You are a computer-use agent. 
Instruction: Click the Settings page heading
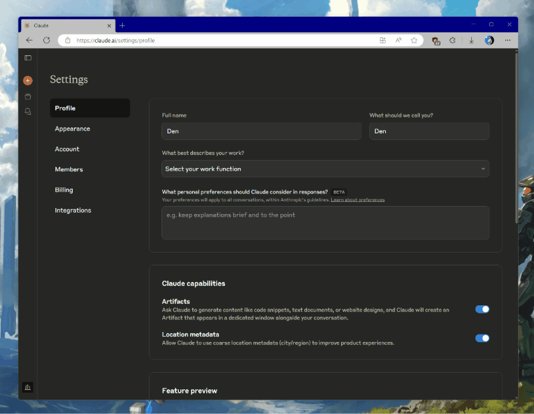click(69, 79)
